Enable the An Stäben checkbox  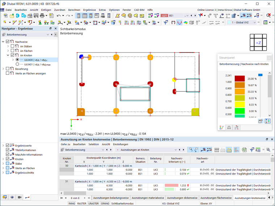point(12,46)
